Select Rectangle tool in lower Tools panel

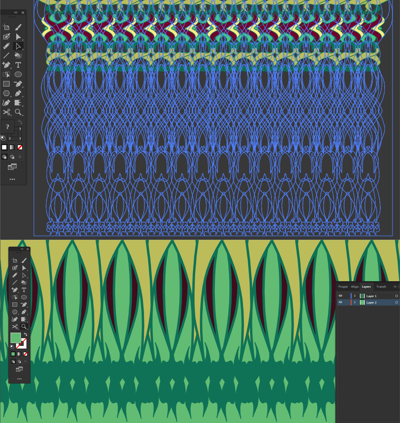pyautogui.click(x=15, y=305)
